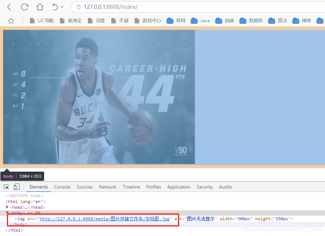325x236 pixels.
Task: Click the page icon inside the address bar
Action: [x=79, y=7]
